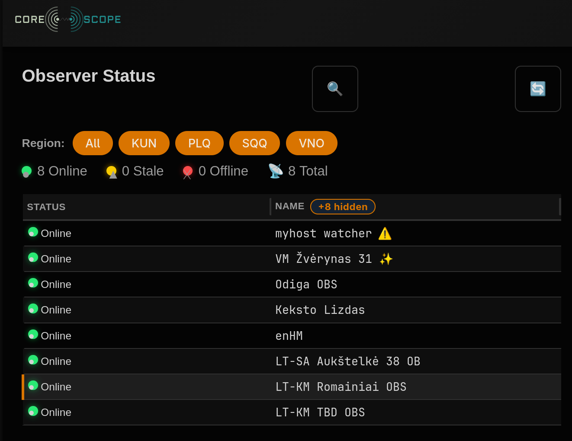Toggle the KUN region filter

pos(144,143)
